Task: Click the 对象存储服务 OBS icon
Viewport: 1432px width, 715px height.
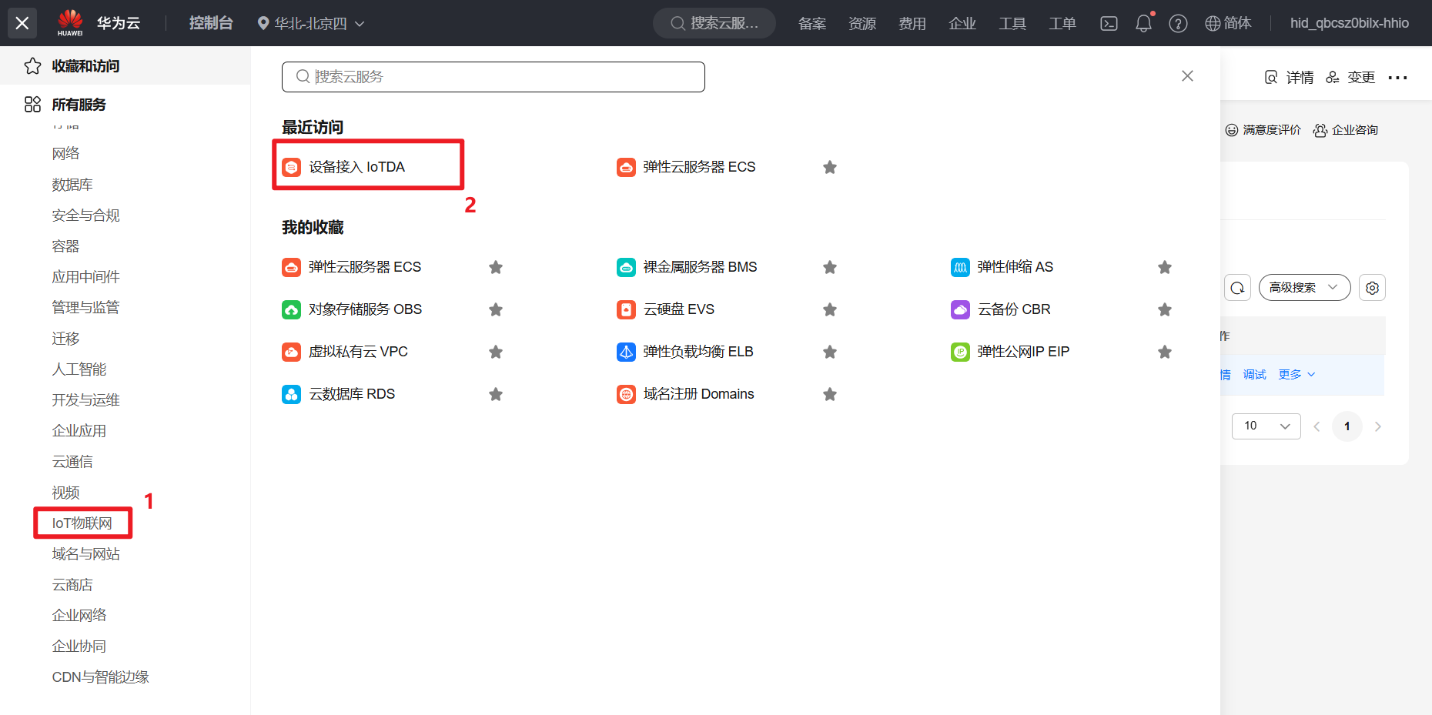Action: [292, 309]
